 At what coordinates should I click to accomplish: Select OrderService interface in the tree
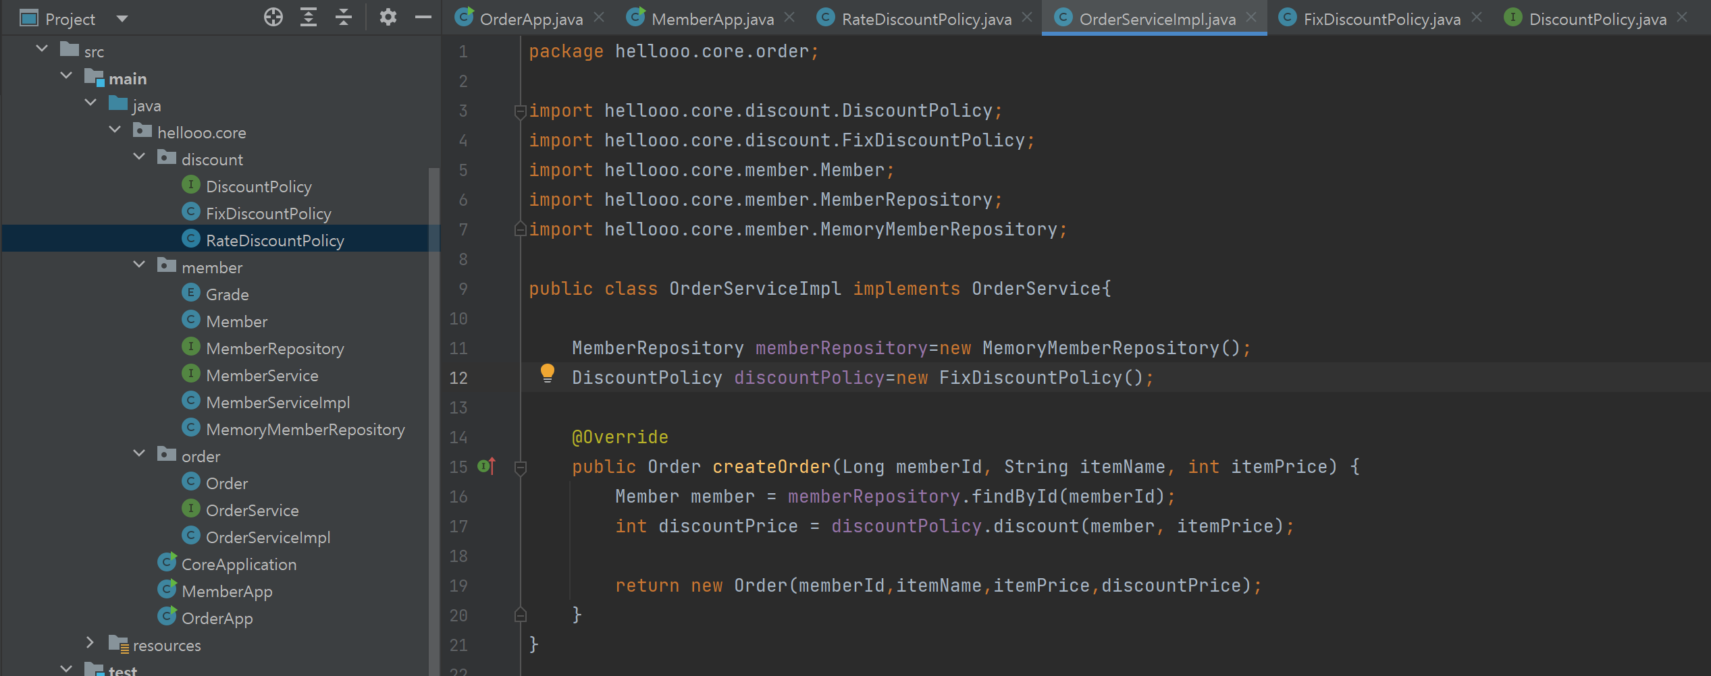click(252, 510)
